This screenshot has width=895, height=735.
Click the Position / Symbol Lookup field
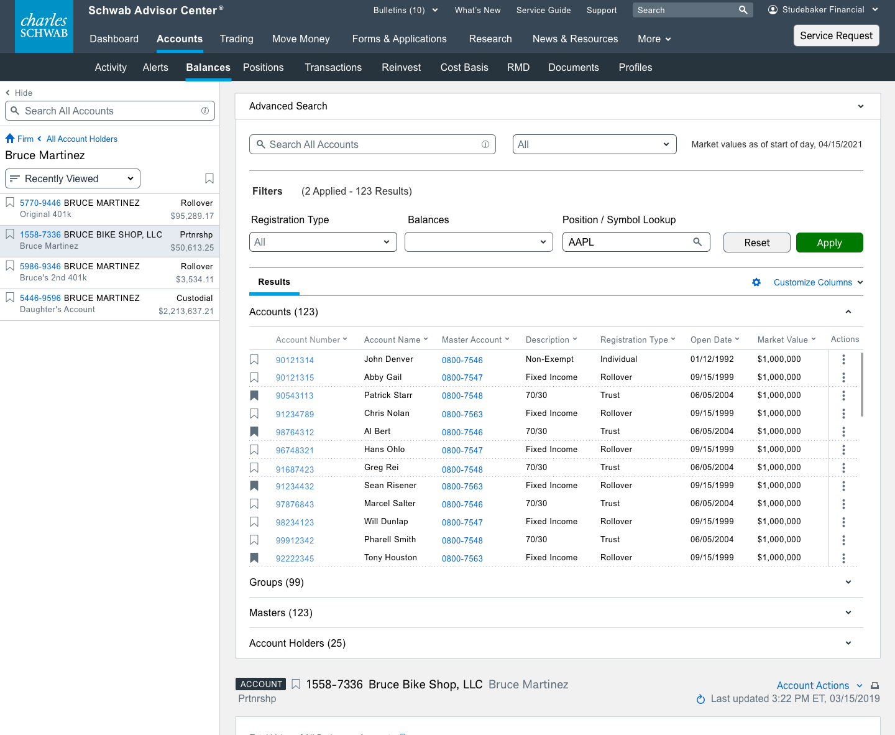click(x=636, y=242)
